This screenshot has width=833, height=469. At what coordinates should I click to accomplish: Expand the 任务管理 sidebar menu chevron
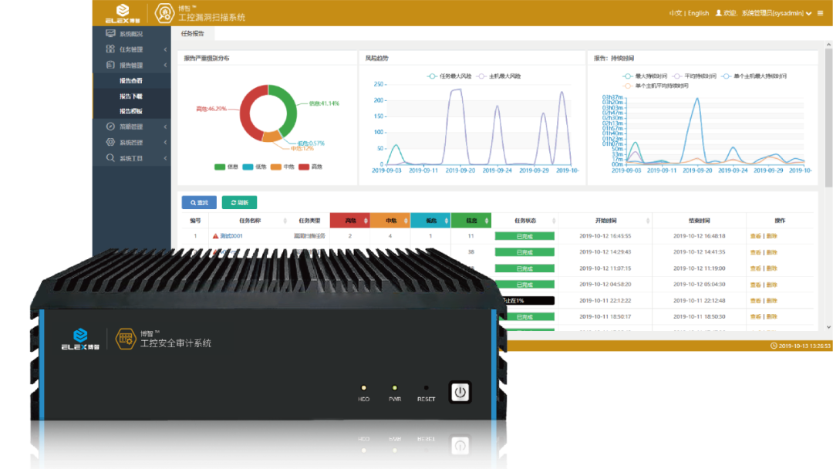tap(165, 49)
